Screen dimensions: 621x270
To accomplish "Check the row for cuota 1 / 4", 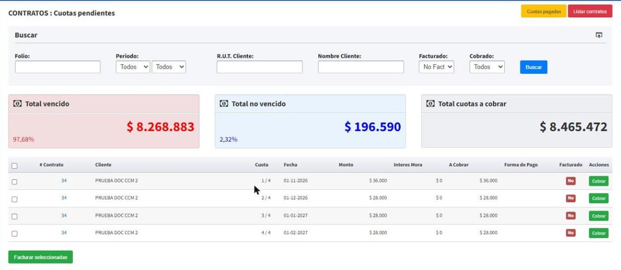I will click(x=14, y=182).
